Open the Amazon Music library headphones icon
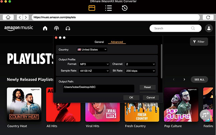The image size is (216, 135). 68,28
